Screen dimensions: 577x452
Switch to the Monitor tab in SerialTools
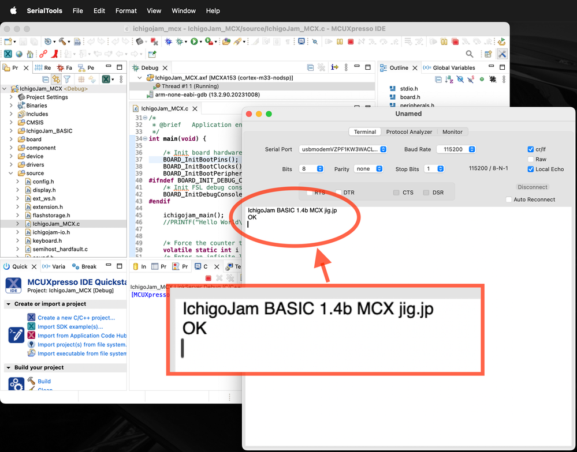coord(452,132)
